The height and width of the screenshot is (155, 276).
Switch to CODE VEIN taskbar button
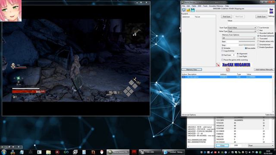click(150, 152)
